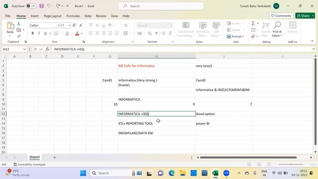Viewport: 318px width, 179px height.
Task: Toggle Center horizontal alignment
Action: coord(97,33)
